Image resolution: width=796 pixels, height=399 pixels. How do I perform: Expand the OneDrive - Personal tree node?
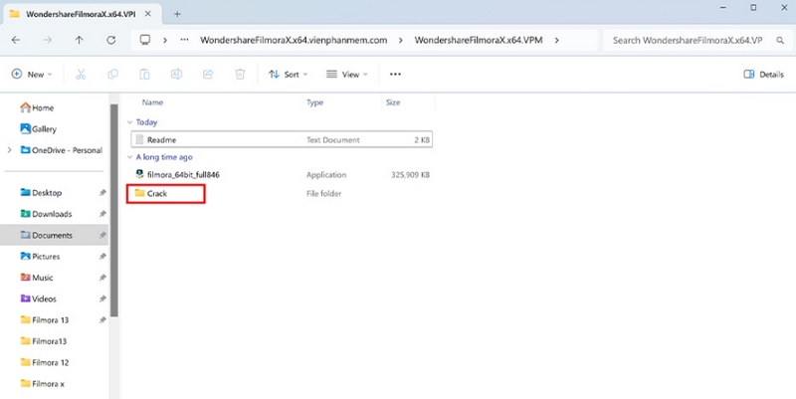click(9, 150)
